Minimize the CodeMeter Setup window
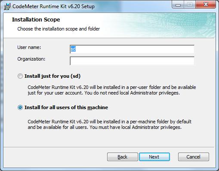219x171 pixels. [x=178, y=5]
